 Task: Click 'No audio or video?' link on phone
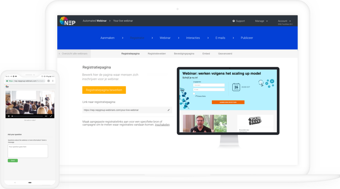30,120
